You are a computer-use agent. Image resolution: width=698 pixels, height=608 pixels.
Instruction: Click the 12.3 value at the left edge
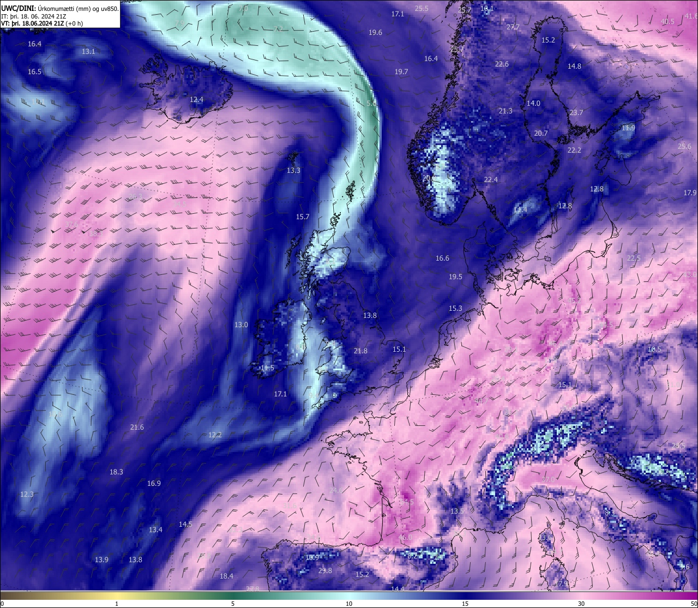(27, 495)
